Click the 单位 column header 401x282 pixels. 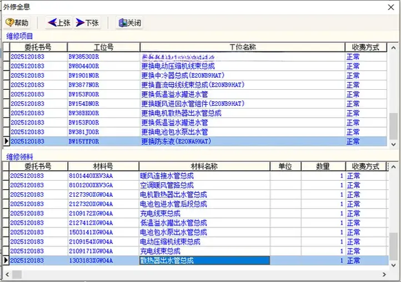pyautogui.click(x=285, y=166)
